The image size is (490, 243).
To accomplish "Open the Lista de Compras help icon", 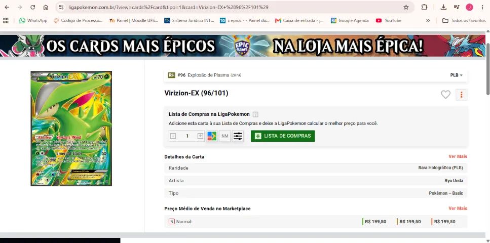I will pyautogui.click(x=255, y=114).
